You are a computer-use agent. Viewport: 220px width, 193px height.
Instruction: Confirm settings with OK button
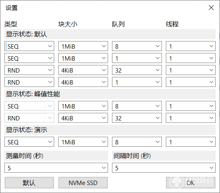click(x=191, y=183)
